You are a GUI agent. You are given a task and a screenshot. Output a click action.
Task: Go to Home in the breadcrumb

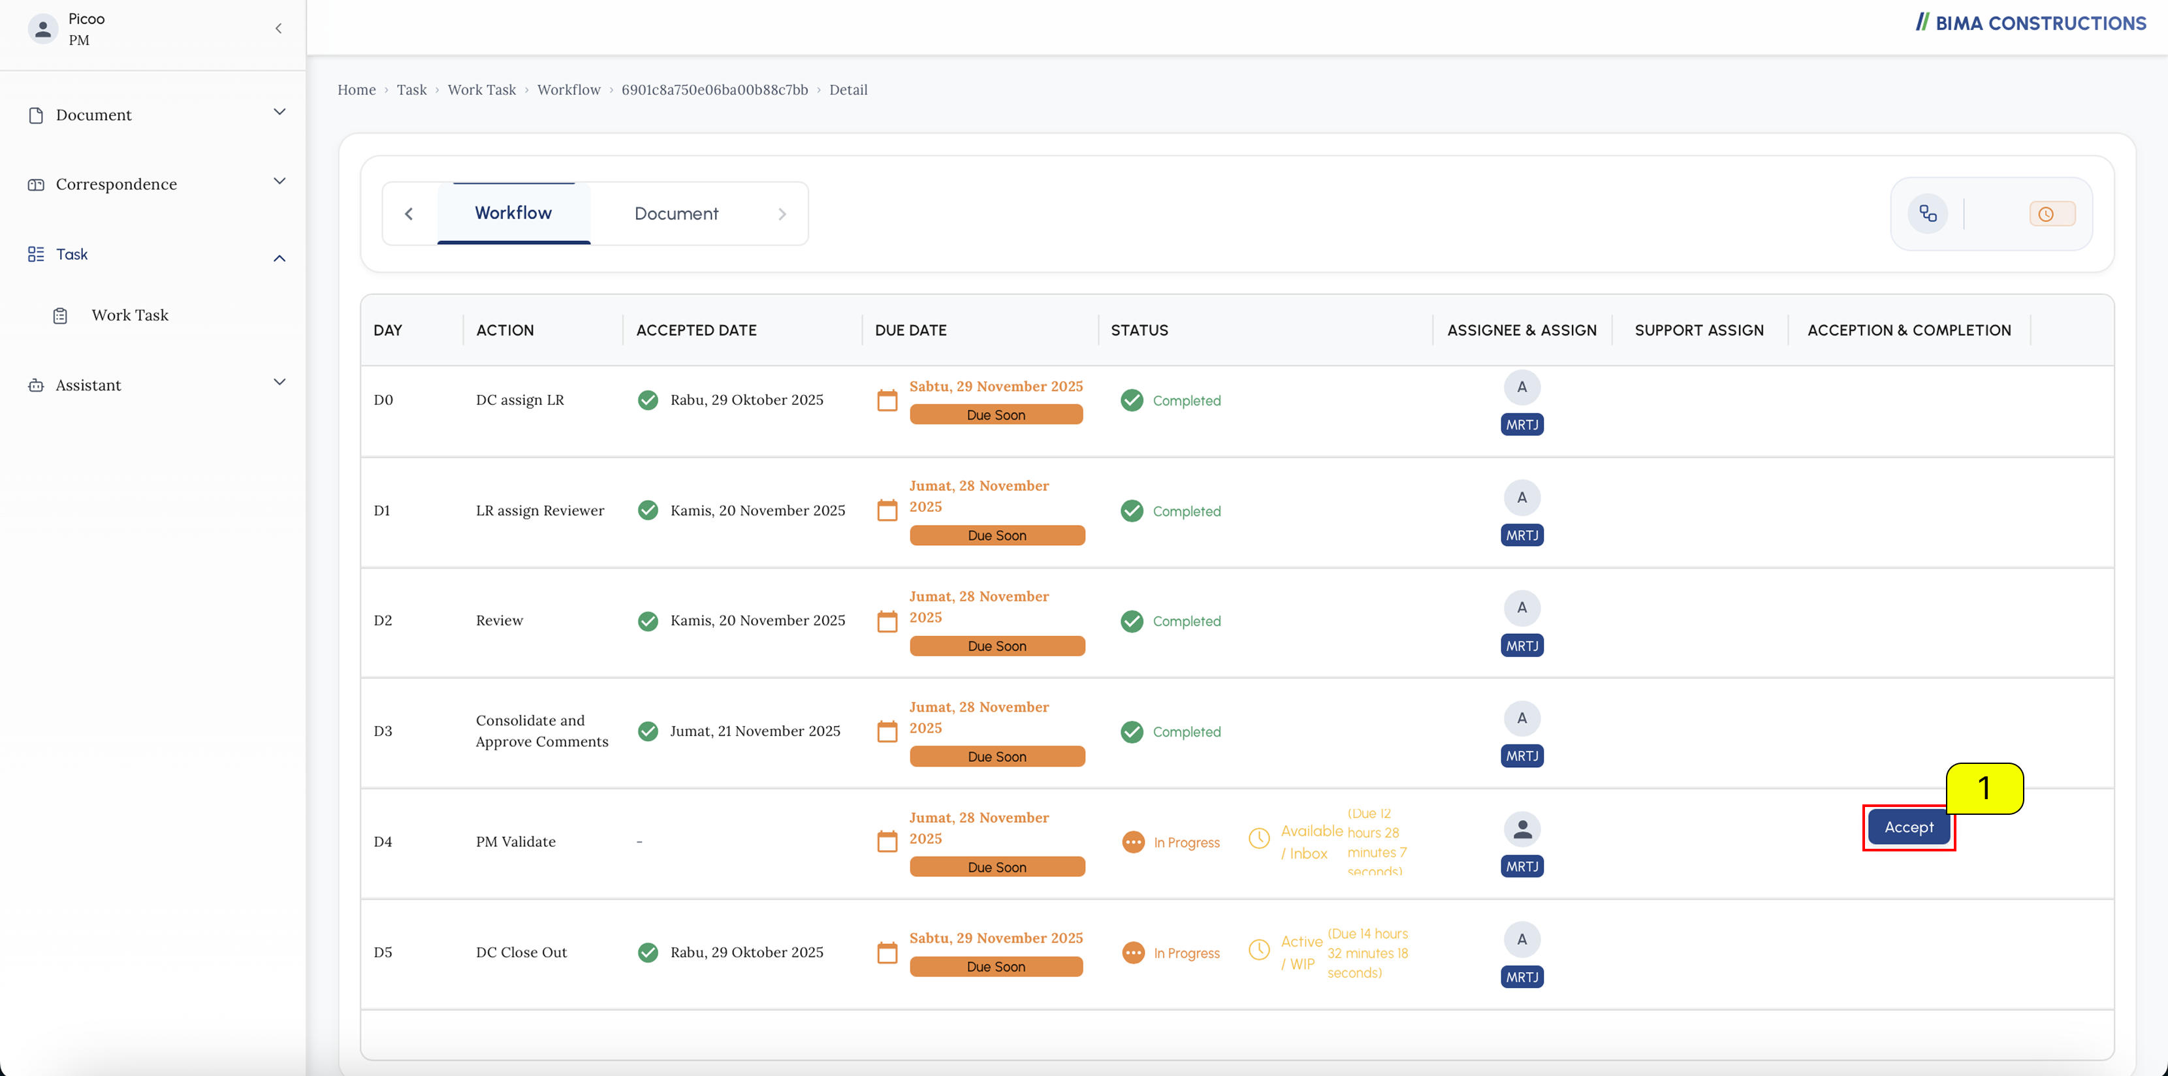coord(357,89)
